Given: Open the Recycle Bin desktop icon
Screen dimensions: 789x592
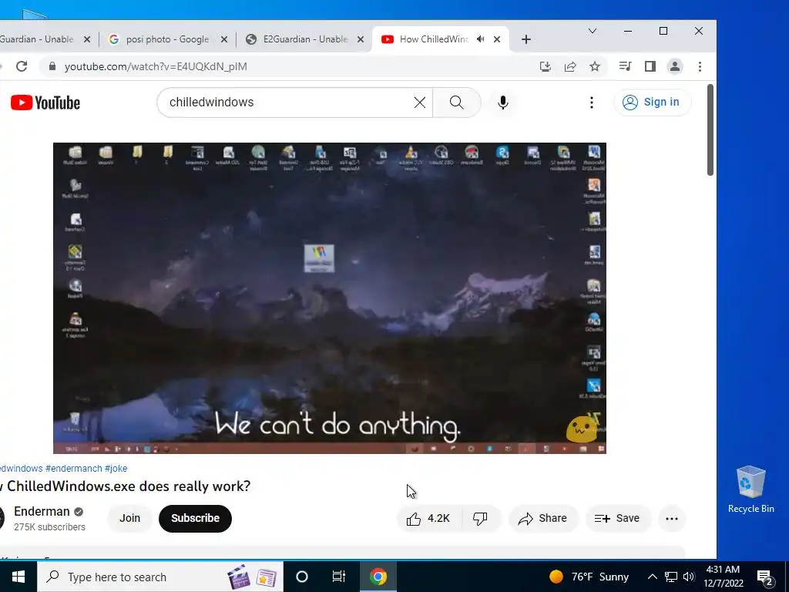Looking at the screenshot, I should [750, 489].
